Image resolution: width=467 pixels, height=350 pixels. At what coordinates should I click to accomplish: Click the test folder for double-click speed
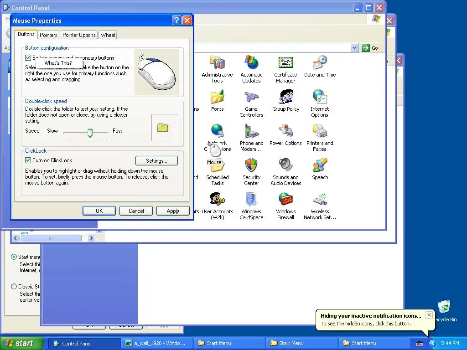coord(163,128)
